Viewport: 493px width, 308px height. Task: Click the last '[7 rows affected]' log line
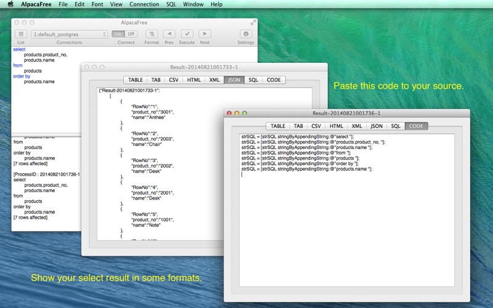[x=30, y=217]
